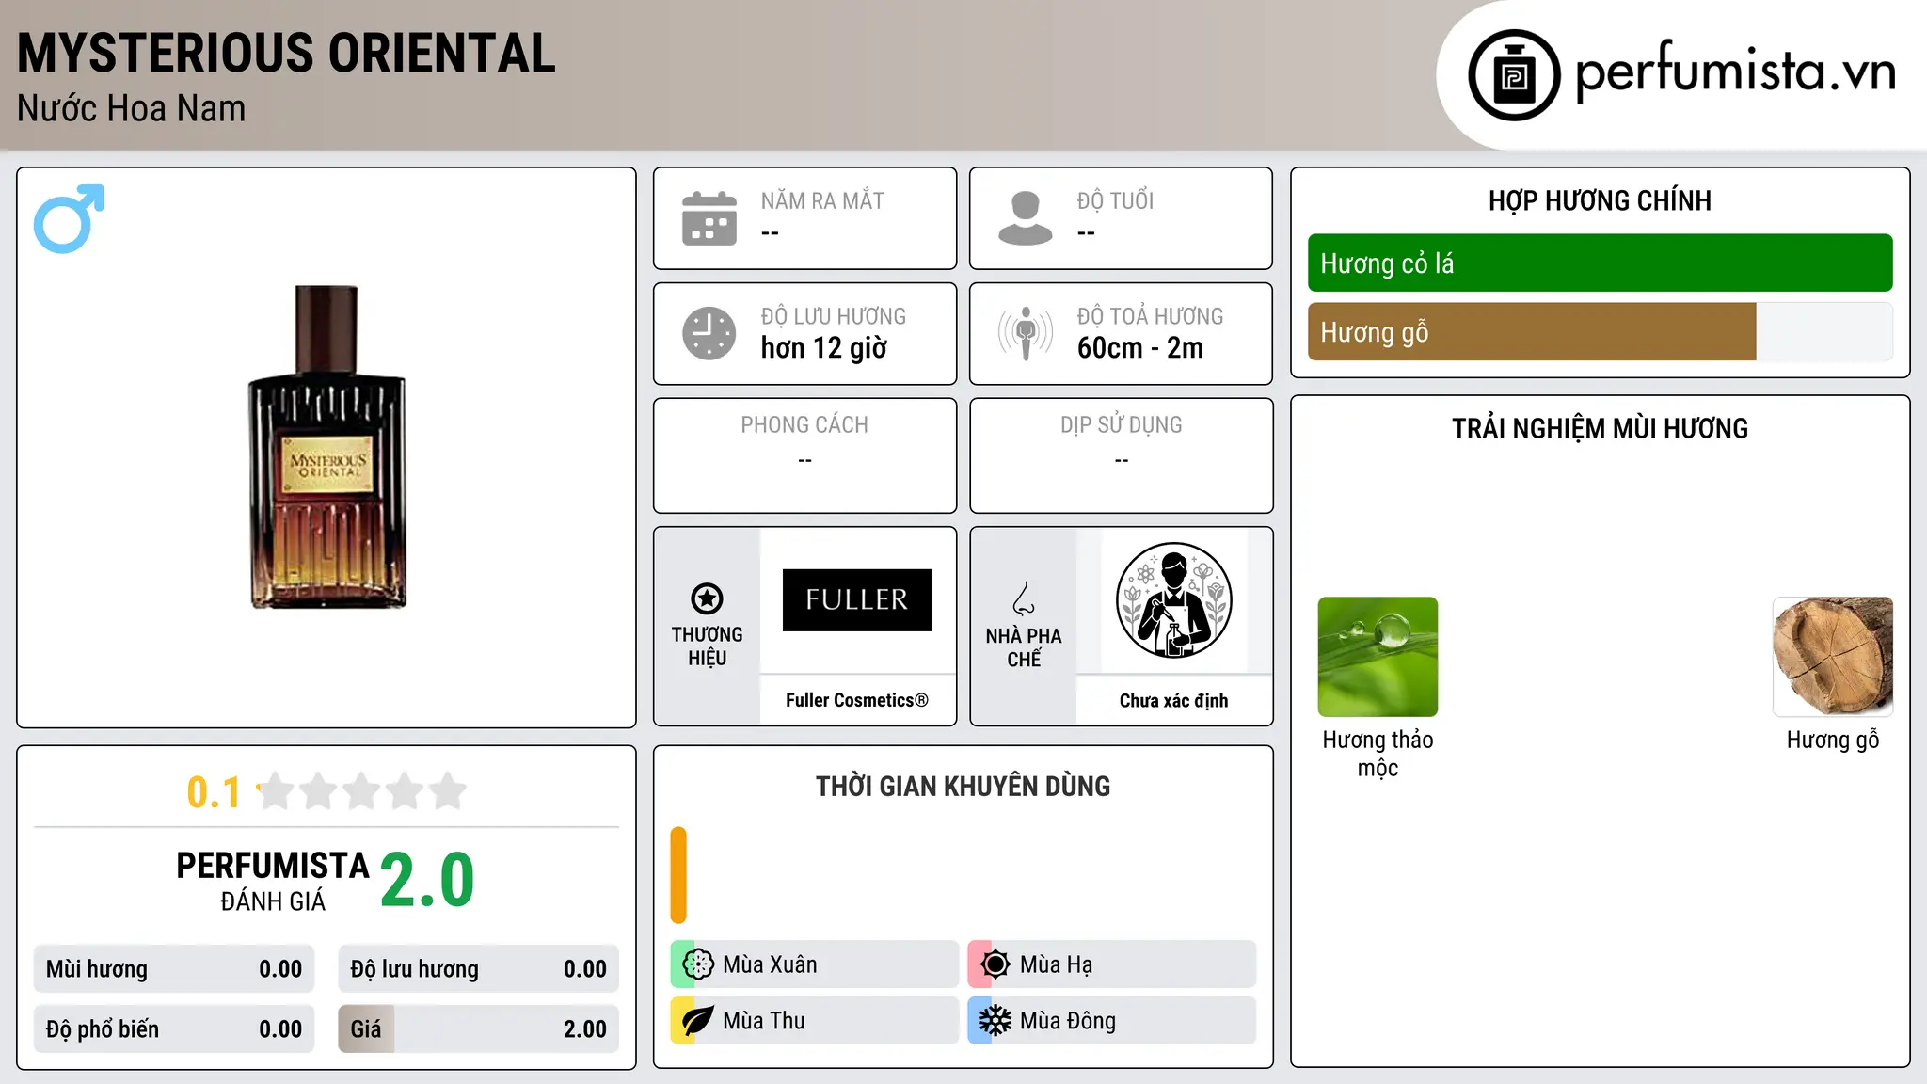Click the person icon beside Độ tuổi
Image resolution: width=1927 pixels, height=1084 pixels.
click(x=1026, y=218)
